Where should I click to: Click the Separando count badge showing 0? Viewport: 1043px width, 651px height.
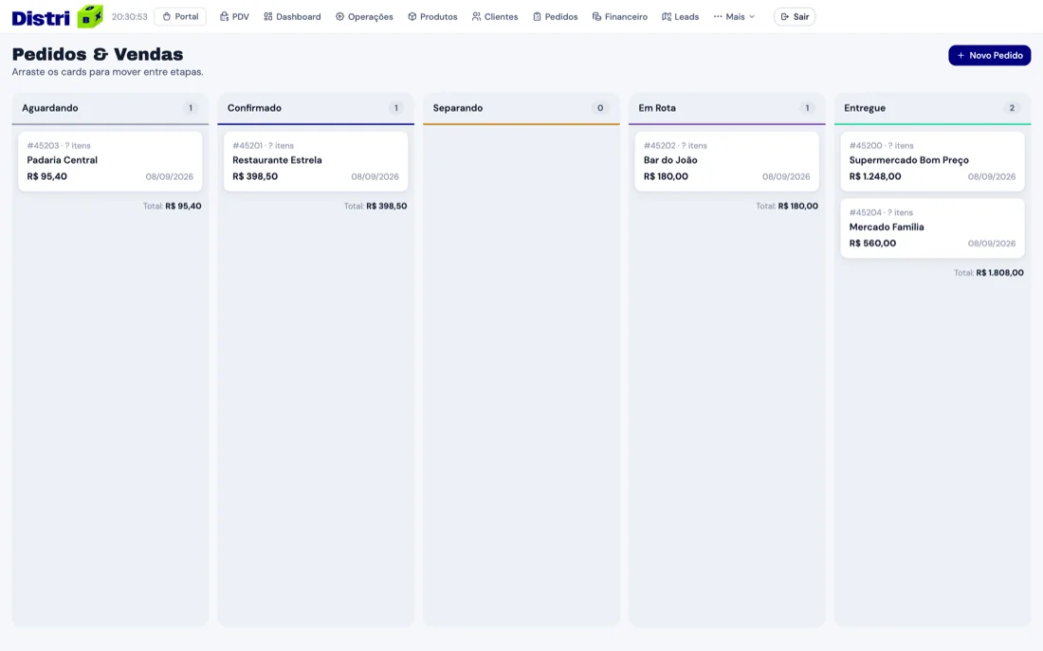[600, 108]
